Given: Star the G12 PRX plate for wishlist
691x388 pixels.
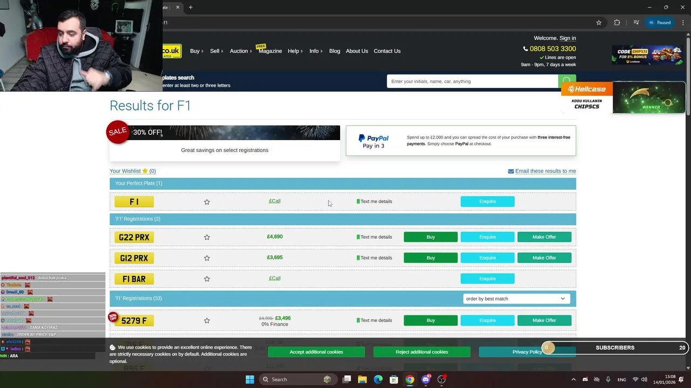Looking at the screenshot, I should click(x=207, y=258).
